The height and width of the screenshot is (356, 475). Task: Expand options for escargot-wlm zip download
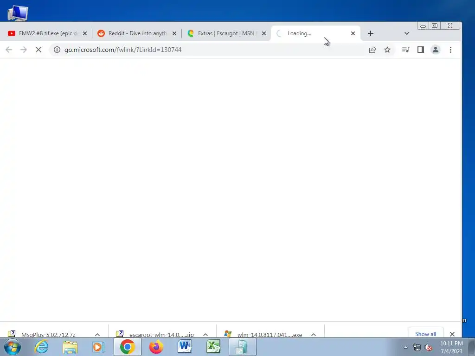click(205, 335)
